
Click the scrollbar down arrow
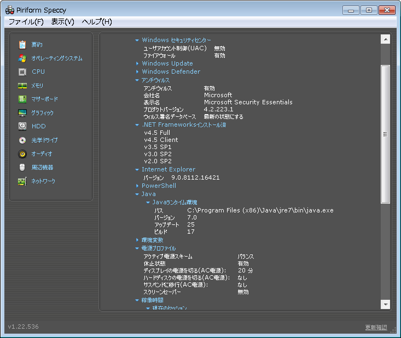pos(385,304)
